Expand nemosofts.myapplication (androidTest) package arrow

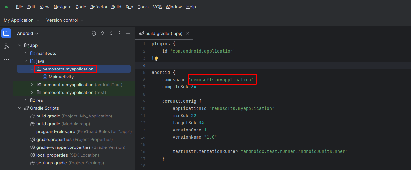point(32,85)
